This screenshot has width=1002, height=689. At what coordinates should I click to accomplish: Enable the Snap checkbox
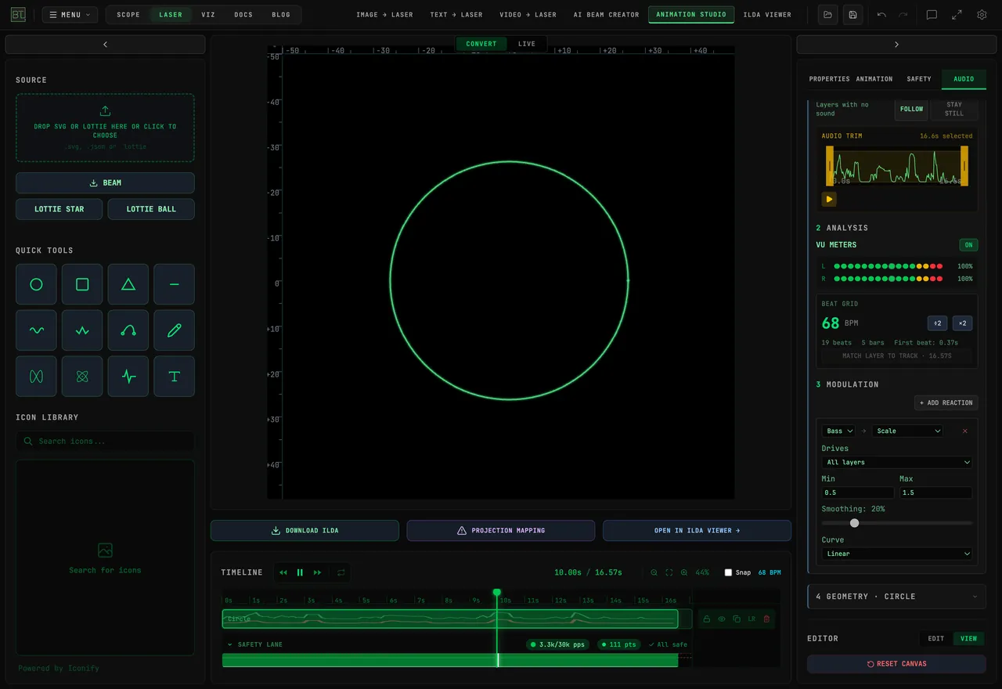tap(728, 572)
